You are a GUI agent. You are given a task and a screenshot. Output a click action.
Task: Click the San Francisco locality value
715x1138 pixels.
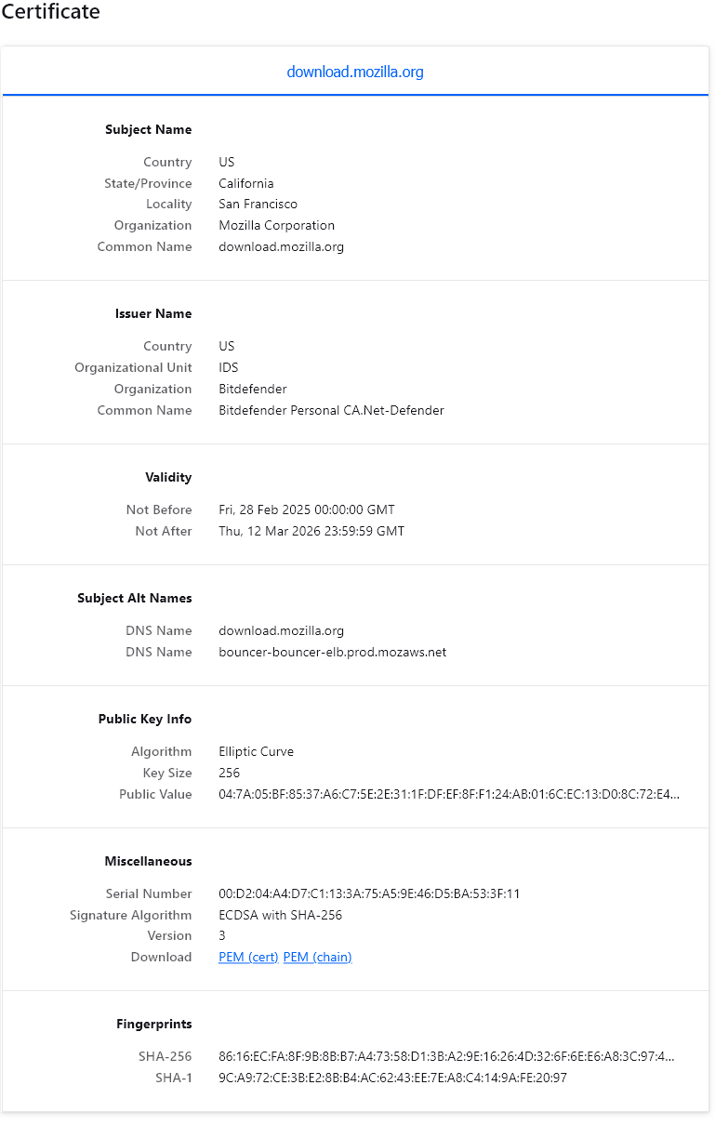click(x=258, y=204)
